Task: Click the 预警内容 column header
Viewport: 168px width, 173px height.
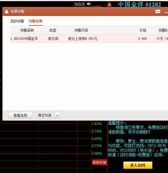Action: pos(81,30)
